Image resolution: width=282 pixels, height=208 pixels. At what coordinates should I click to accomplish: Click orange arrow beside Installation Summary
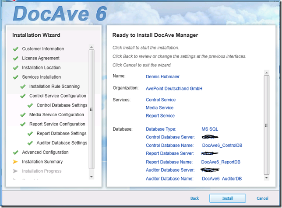pyautogui.click(x=15, y=162)
